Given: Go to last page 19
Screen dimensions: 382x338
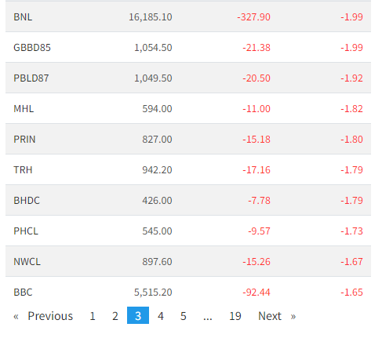Looking at the screenshot, I should pos(235,316).
